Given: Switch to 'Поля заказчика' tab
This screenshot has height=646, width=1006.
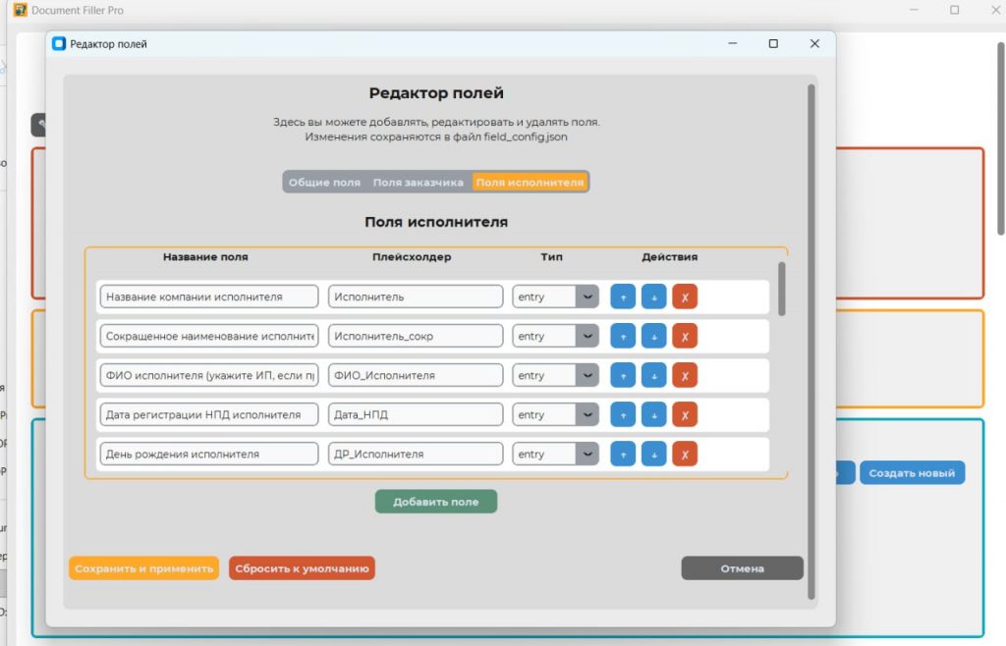Looking at the screenshot, I should pos(418,183).
